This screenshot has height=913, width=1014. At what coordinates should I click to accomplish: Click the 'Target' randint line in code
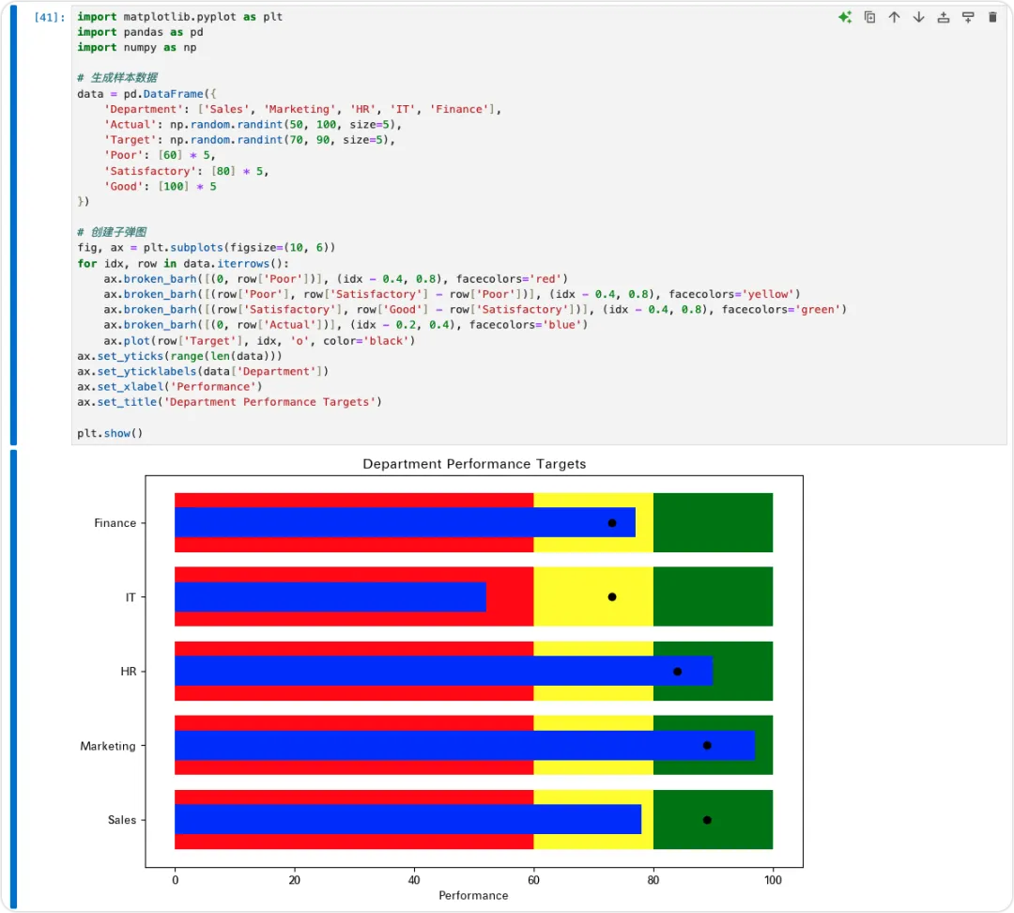250,140
